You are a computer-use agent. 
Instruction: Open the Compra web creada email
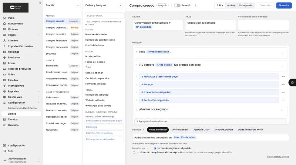click(x=63, y=28)
